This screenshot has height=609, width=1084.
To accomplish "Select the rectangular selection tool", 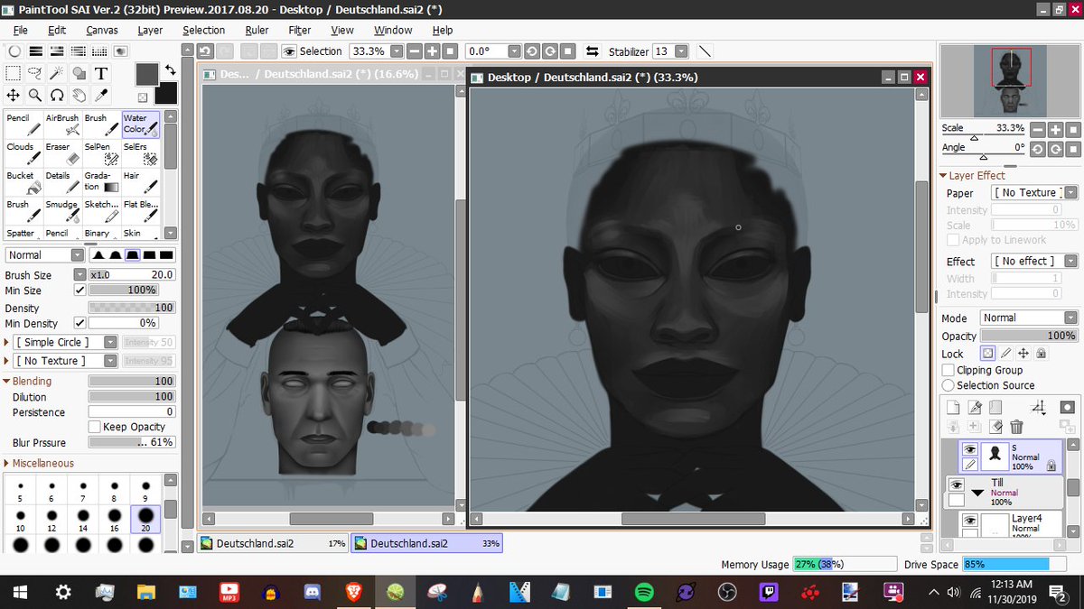I will click(14, 73).
